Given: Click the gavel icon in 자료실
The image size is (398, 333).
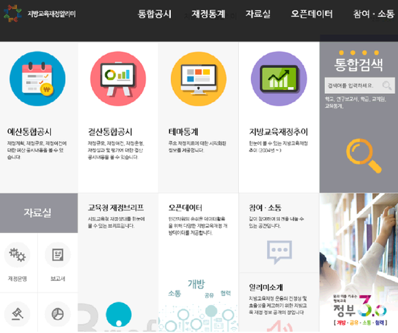Looking at the screenshot, I should click(x=17, y=314).
